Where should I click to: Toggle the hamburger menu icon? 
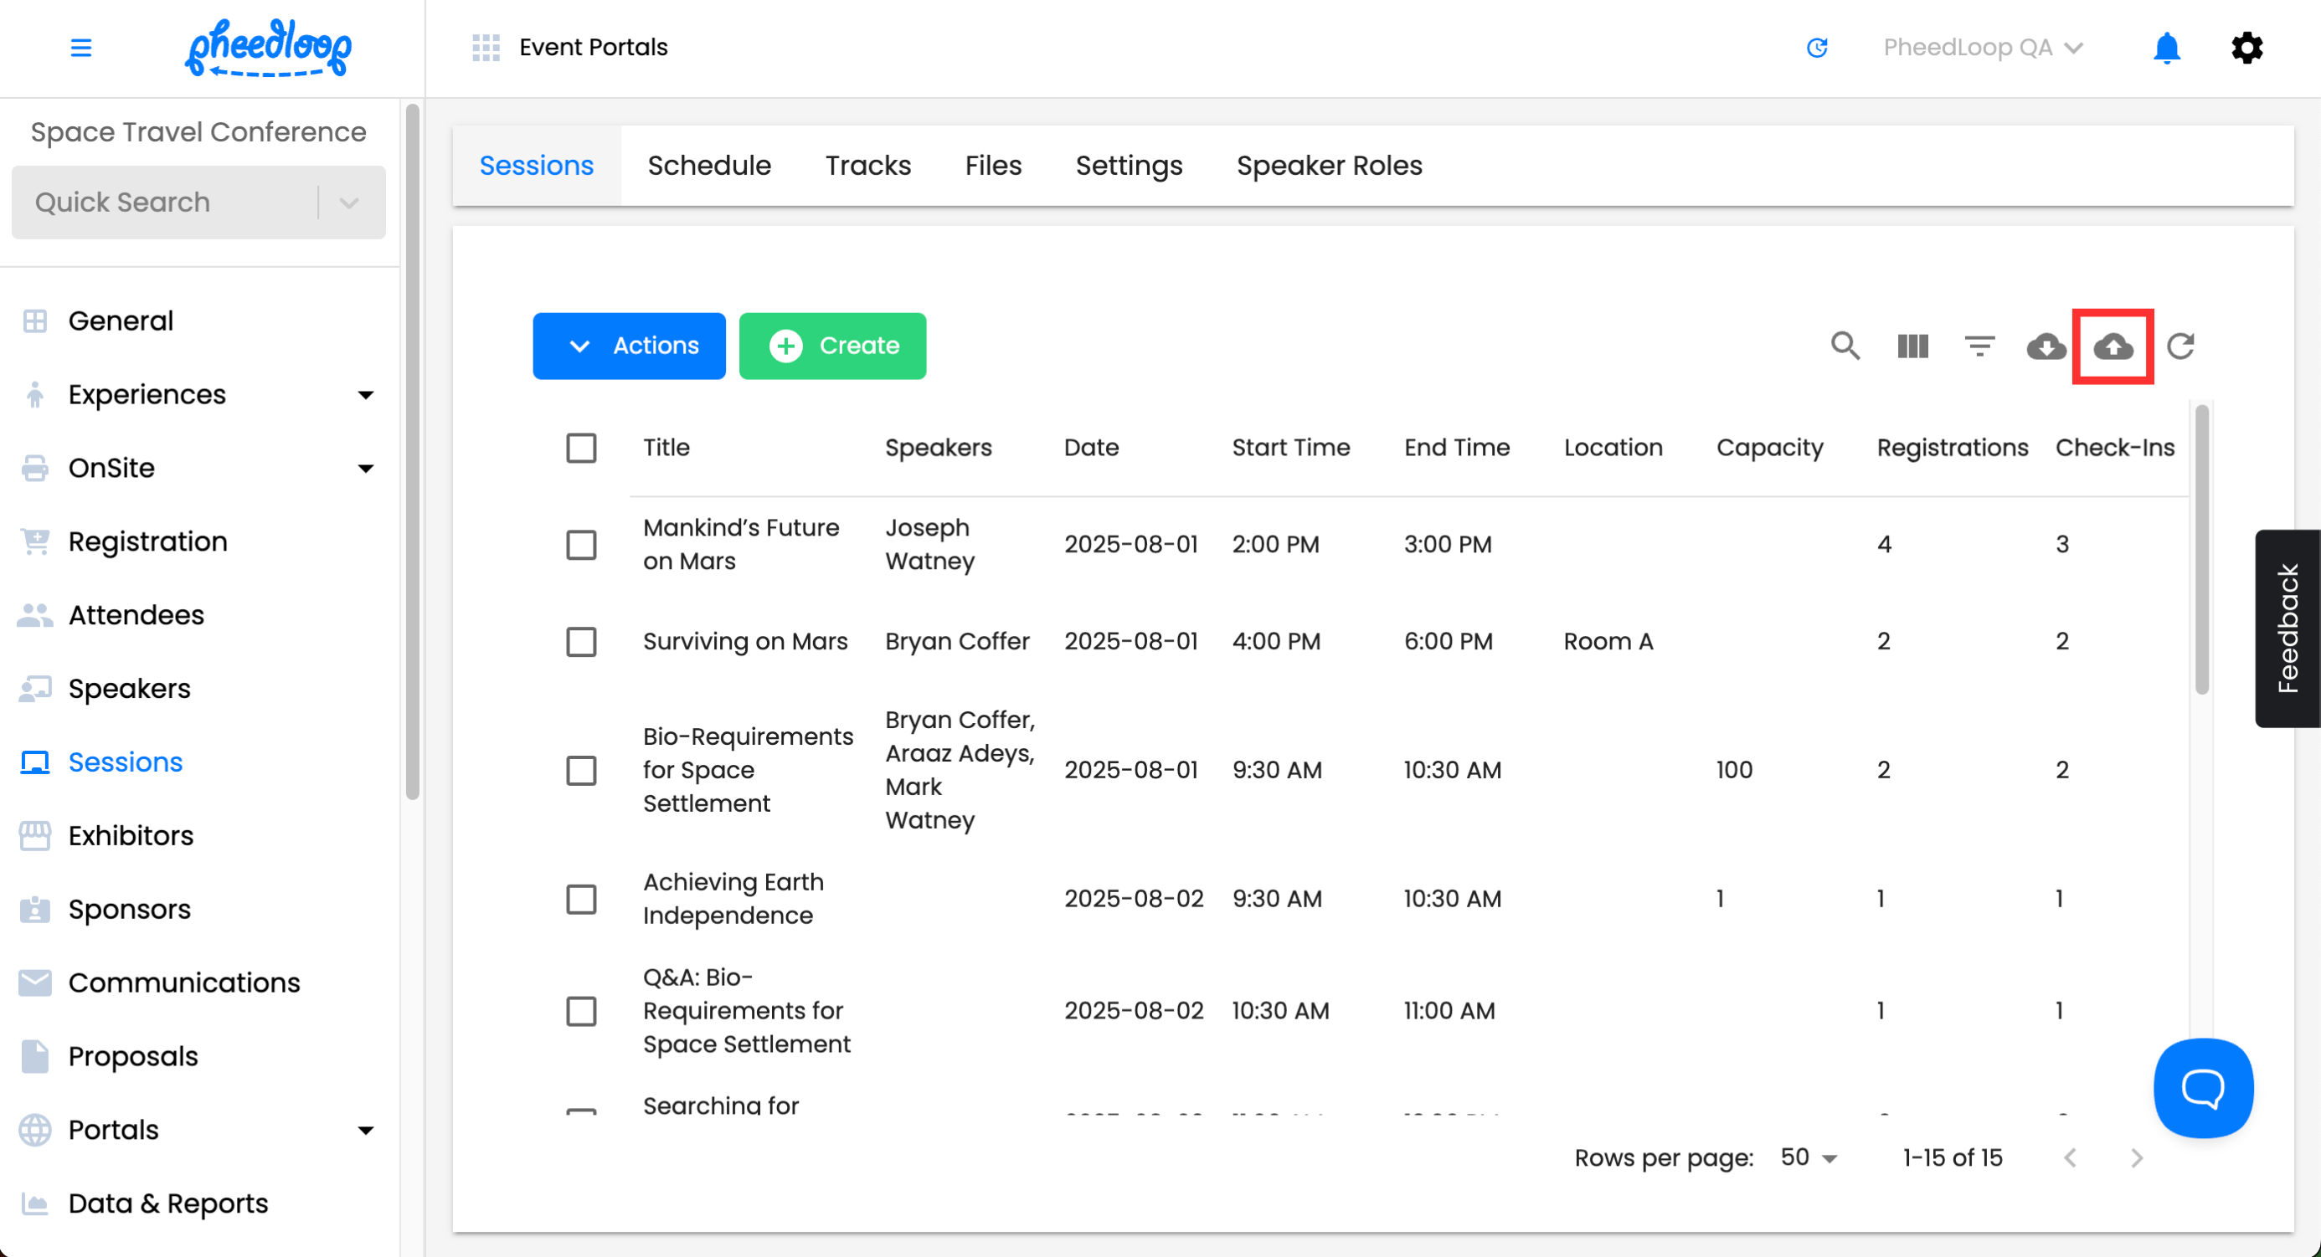pyautogui.click(x=81, y=48)
